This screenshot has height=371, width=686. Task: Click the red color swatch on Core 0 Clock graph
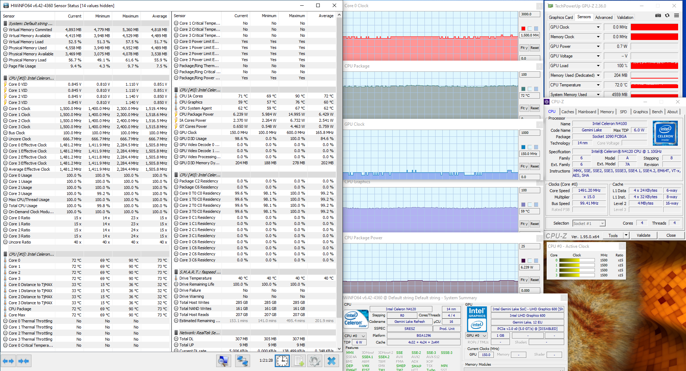[523, 29]
